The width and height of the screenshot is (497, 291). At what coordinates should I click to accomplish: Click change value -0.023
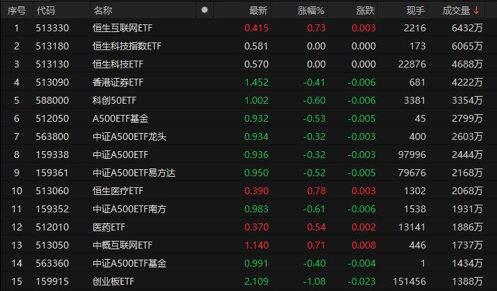pos(362,281)
